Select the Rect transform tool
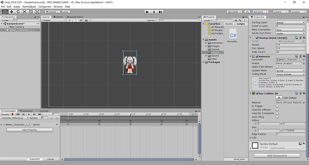Image resolution: width=309 pixels, height=165 pixels. (x=31, y=12)
